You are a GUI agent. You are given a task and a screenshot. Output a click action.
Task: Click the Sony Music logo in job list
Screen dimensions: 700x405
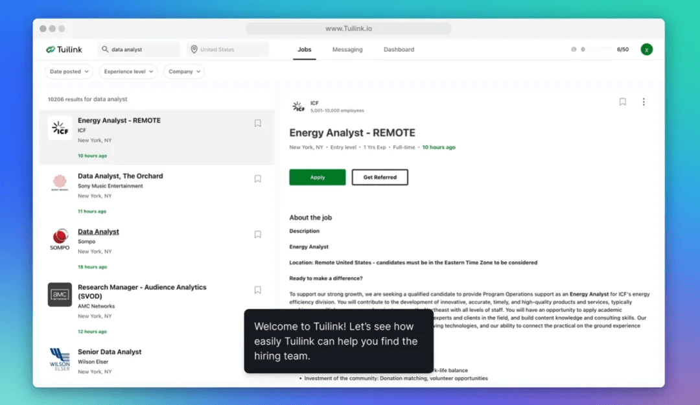point(60,183)
